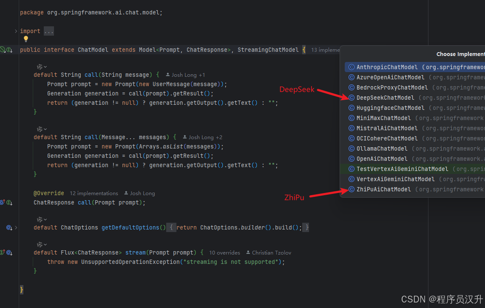Expand the folded import section chevron
The height and width of the screenshot is (308, 485).
(x=16, y=31)
